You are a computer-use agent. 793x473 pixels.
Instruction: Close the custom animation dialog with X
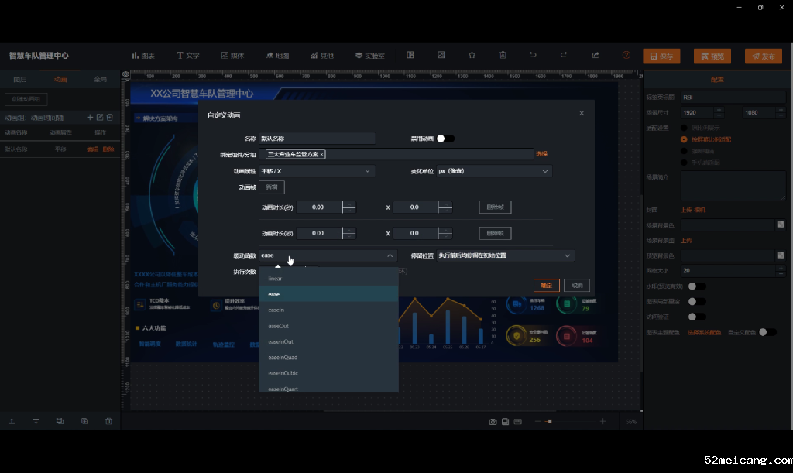(582, 113)
